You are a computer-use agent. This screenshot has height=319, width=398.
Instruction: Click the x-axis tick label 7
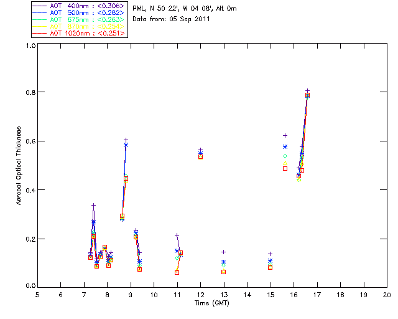[84, 295]
